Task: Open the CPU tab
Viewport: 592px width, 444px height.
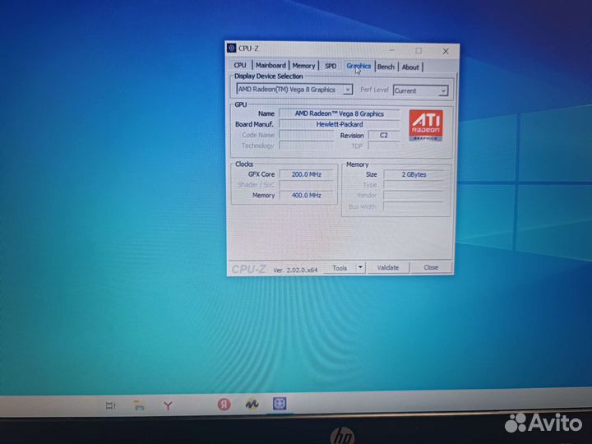Action: [x=240, y=65]
